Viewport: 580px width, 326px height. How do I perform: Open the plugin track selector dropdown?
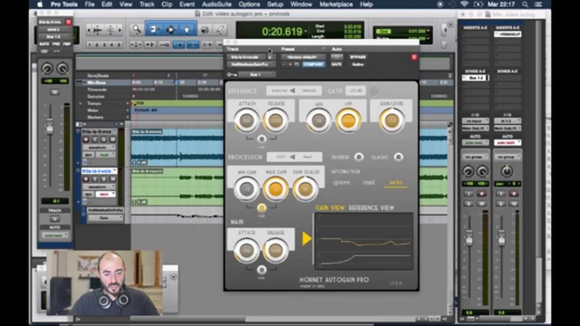(x=246, y=57)
